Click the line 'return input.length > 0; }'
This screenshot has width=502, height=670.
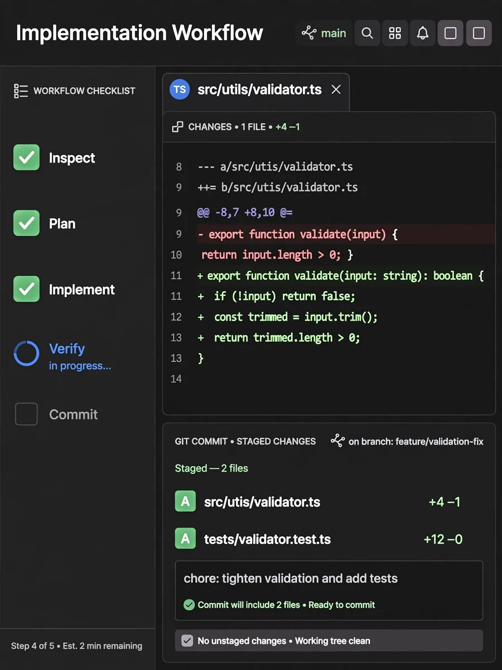tap(277, 255)
